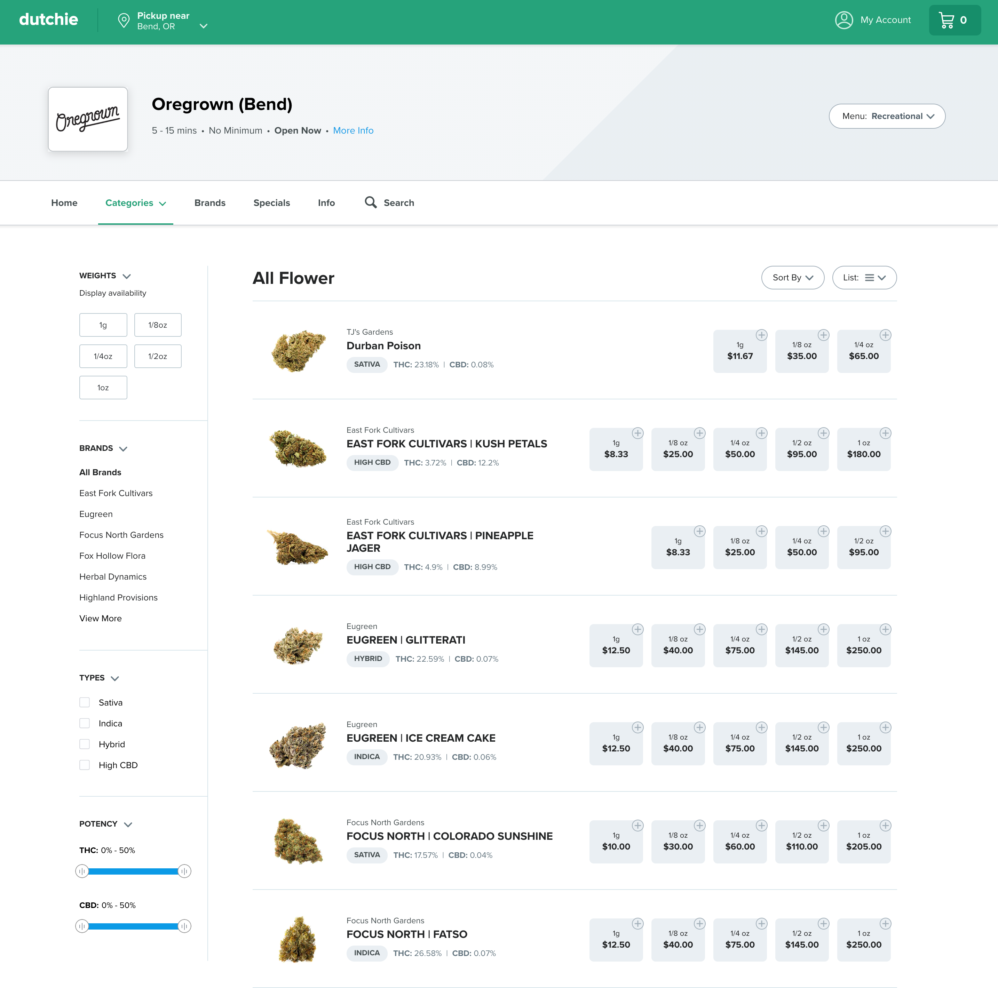Add Fatso 1/8 oz plus icon

[699, 923]
